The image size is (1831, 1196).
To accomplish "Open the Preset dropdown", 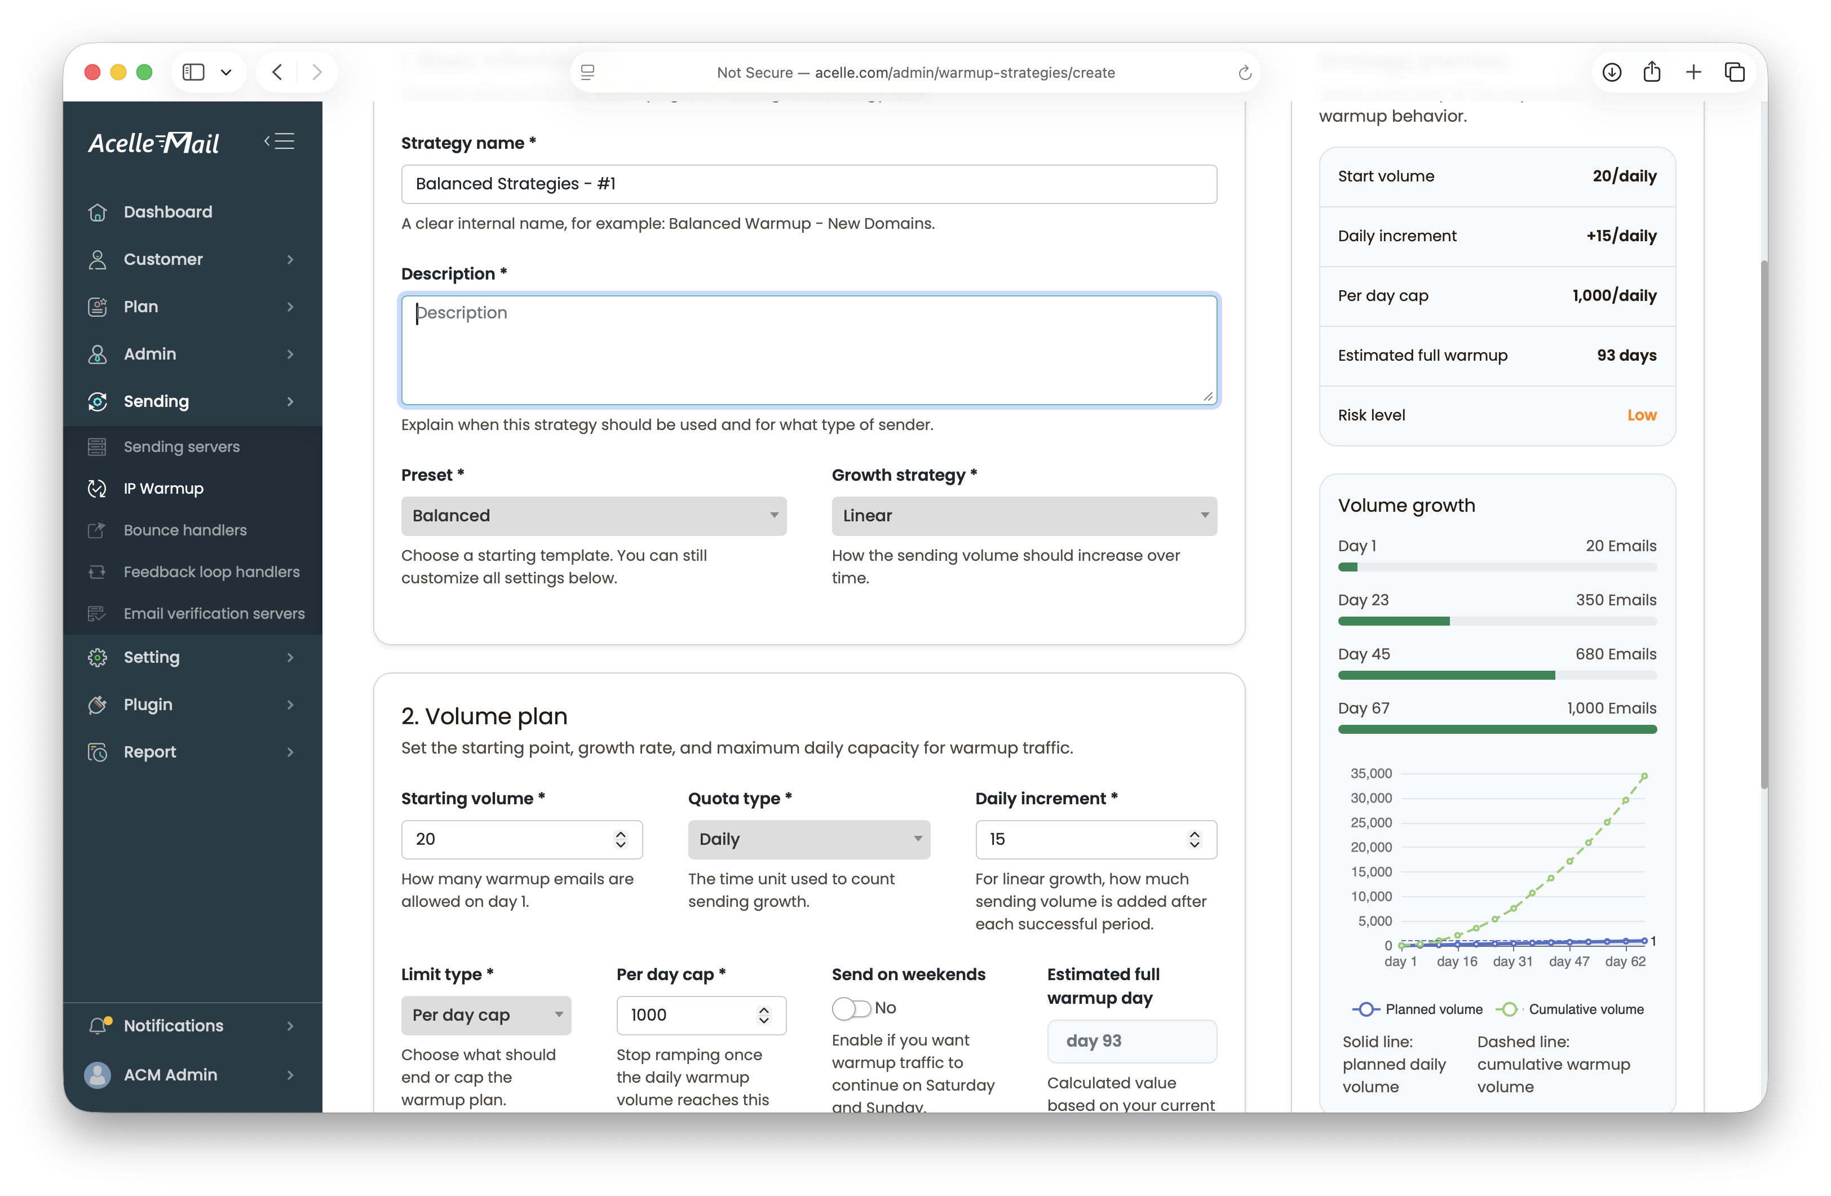I will [594, 516].
